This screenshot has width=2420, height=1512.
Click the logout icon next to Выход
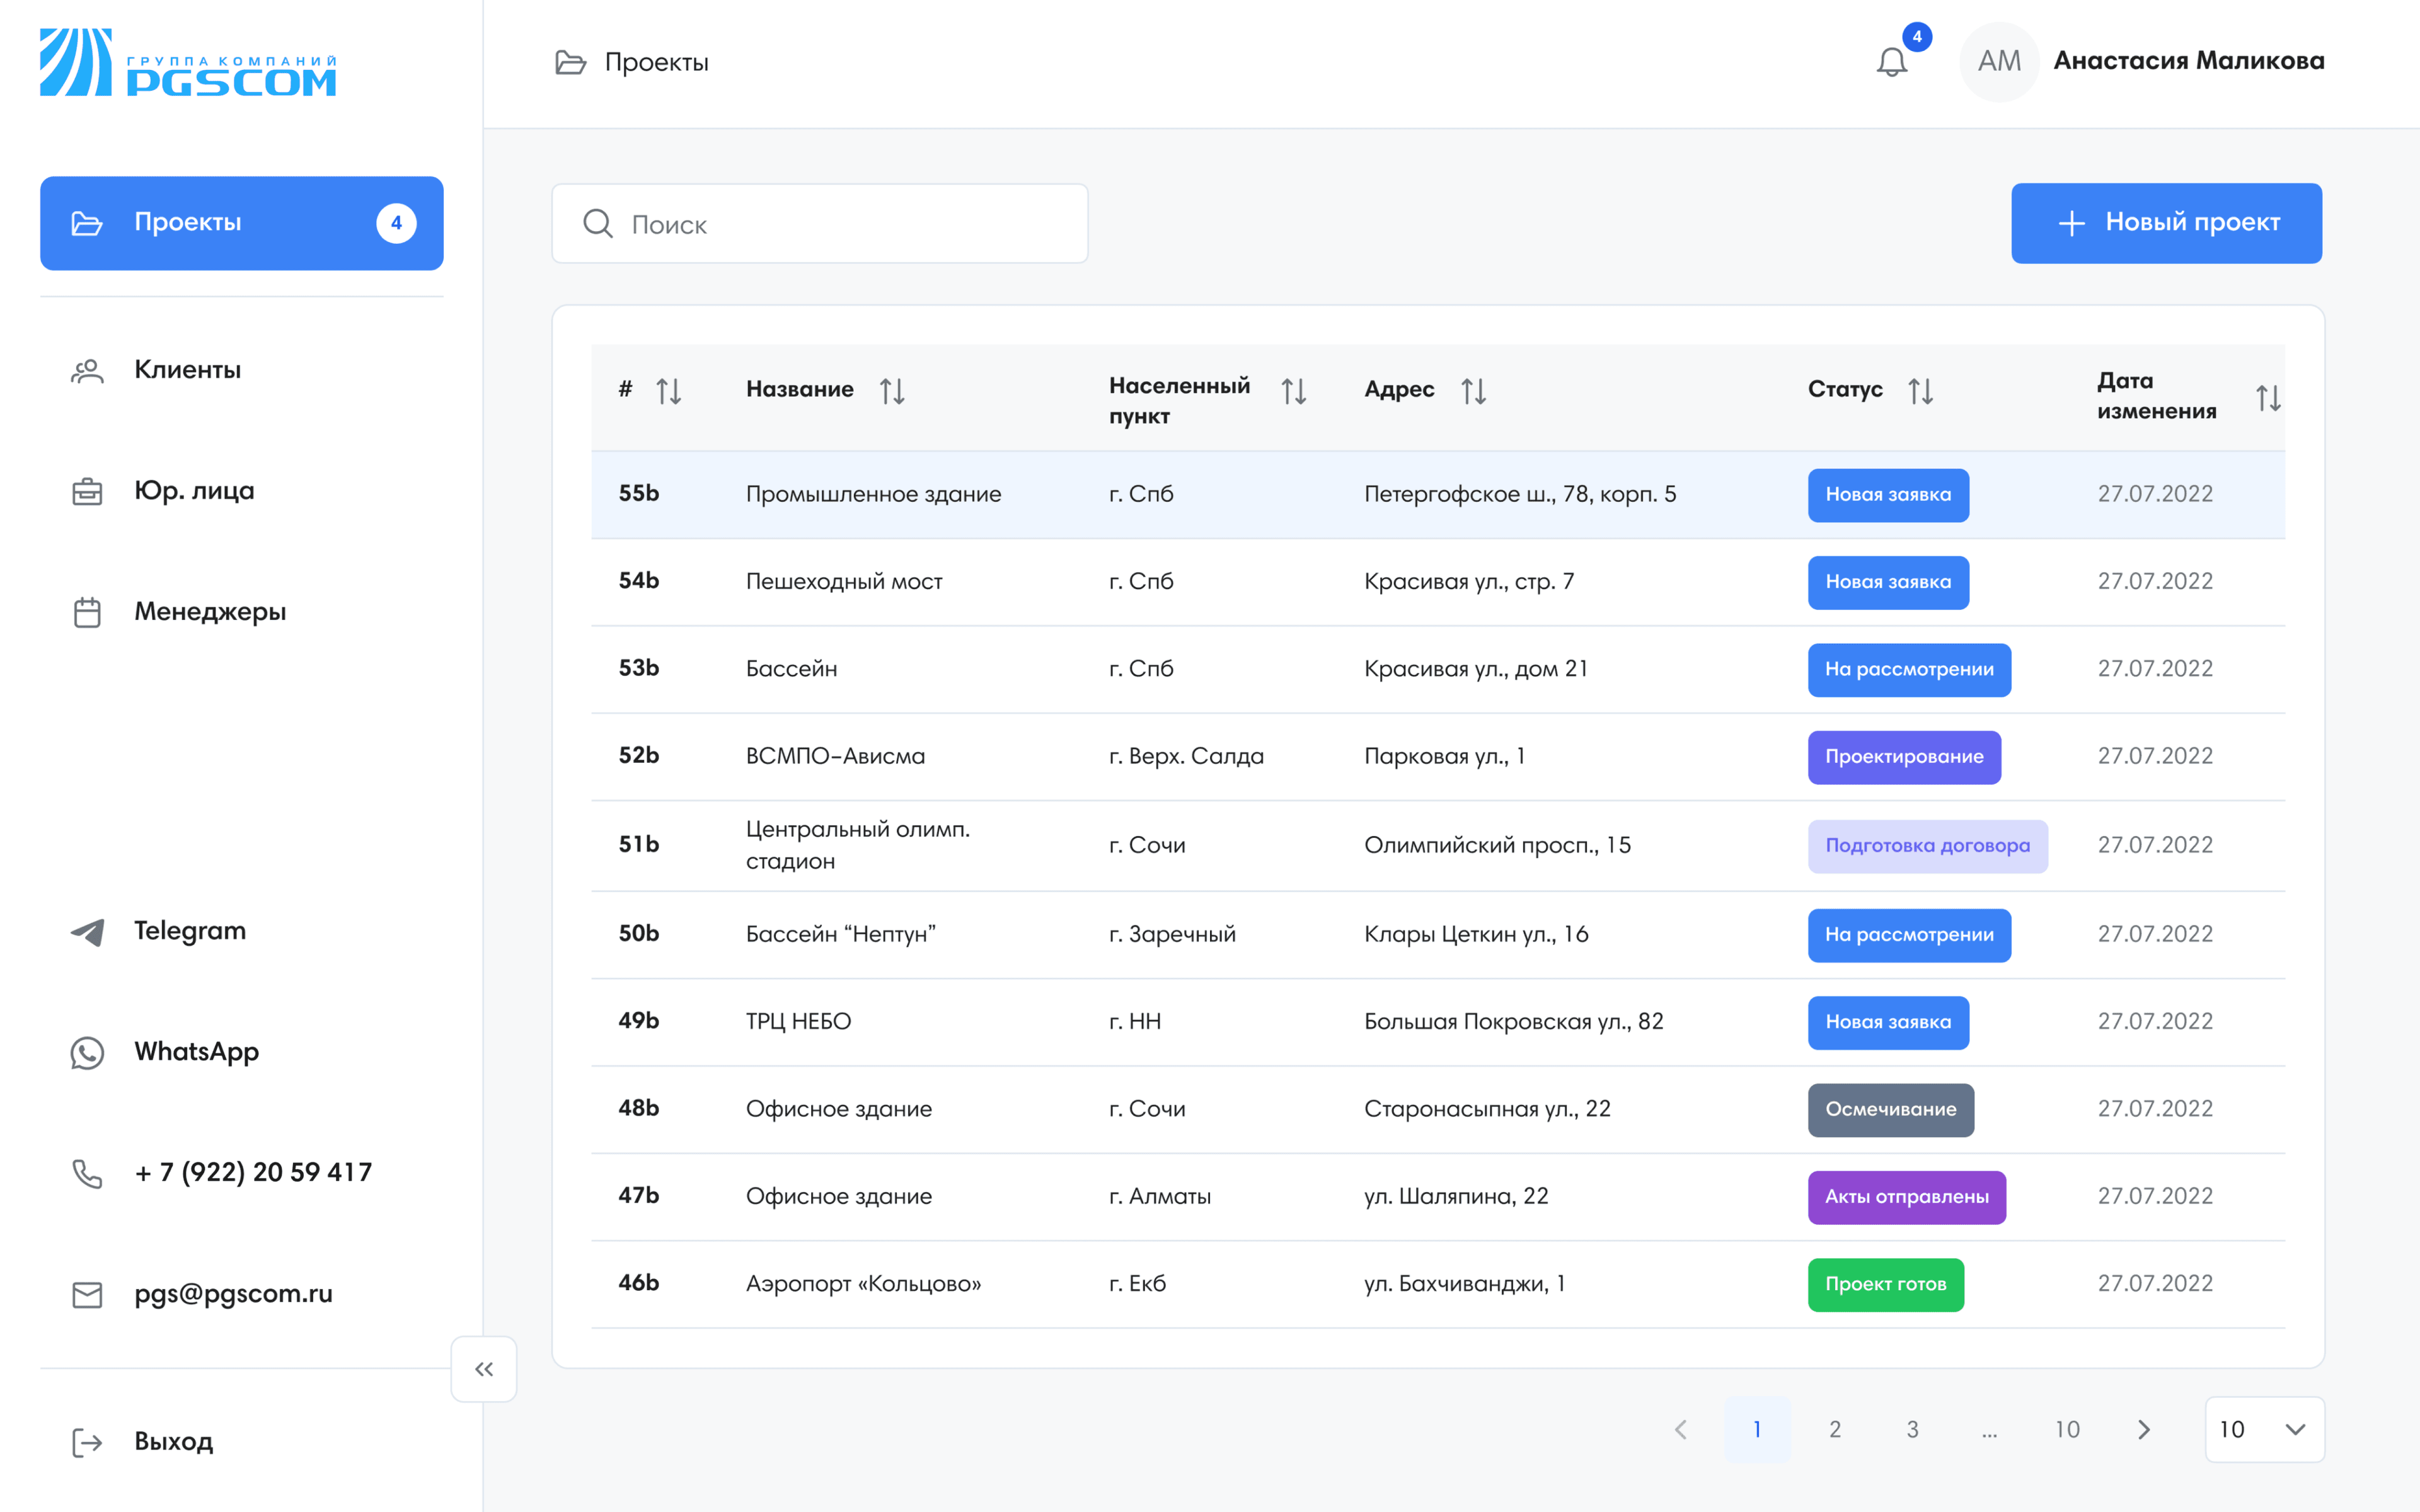point(87,1442)
